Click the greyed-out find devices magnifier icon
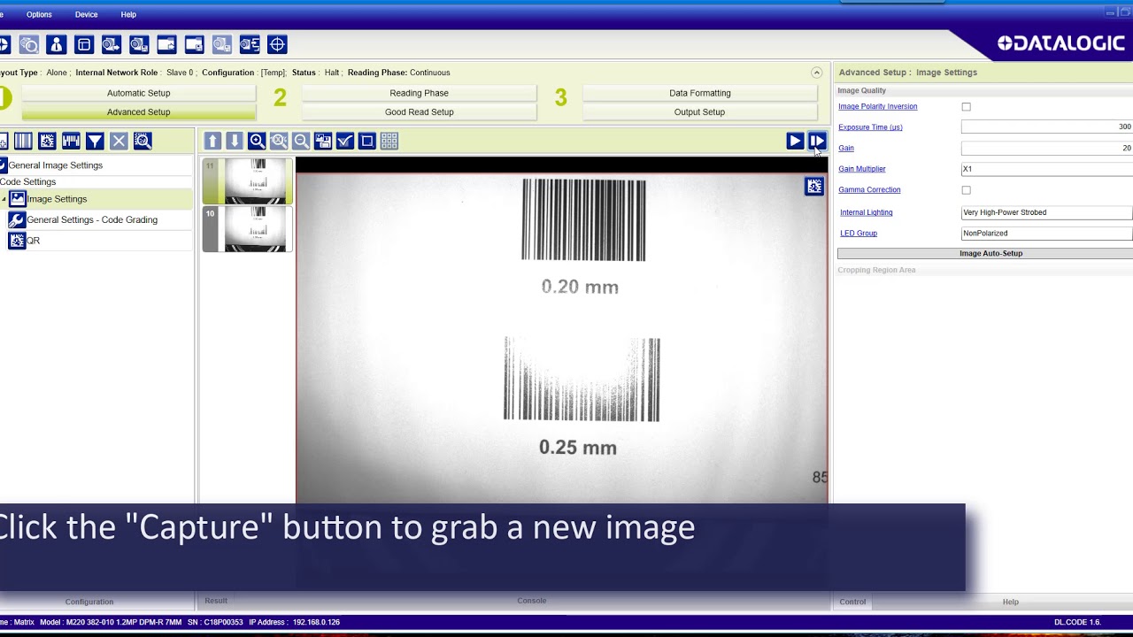1133x637 pixels. click(29, 44)
